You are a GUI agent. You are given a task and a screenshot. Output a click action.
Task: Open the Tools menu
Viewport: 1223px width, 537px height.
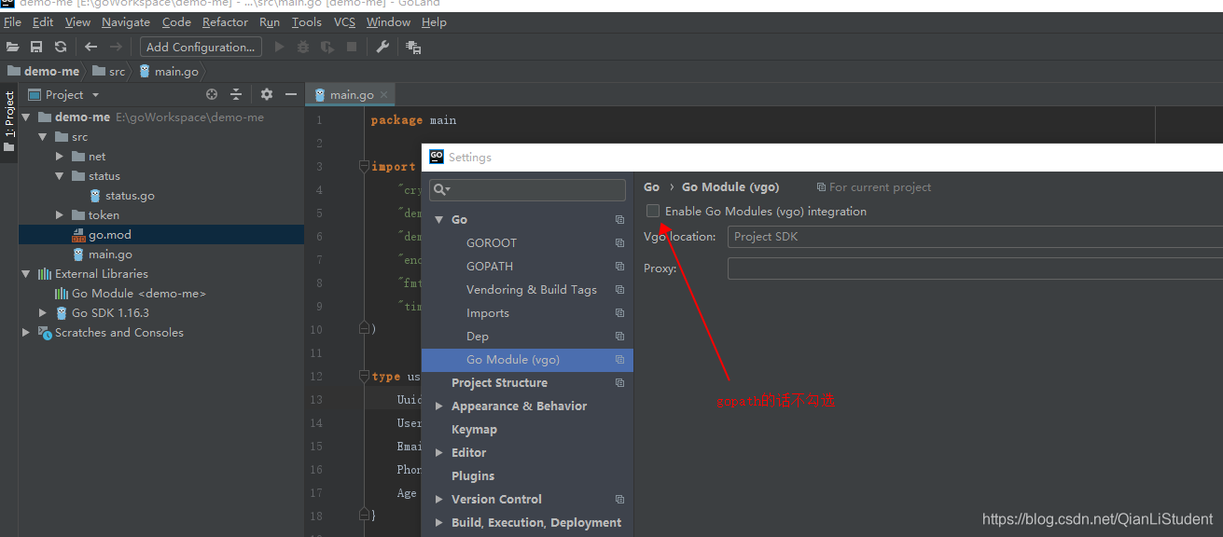(306, 21)
